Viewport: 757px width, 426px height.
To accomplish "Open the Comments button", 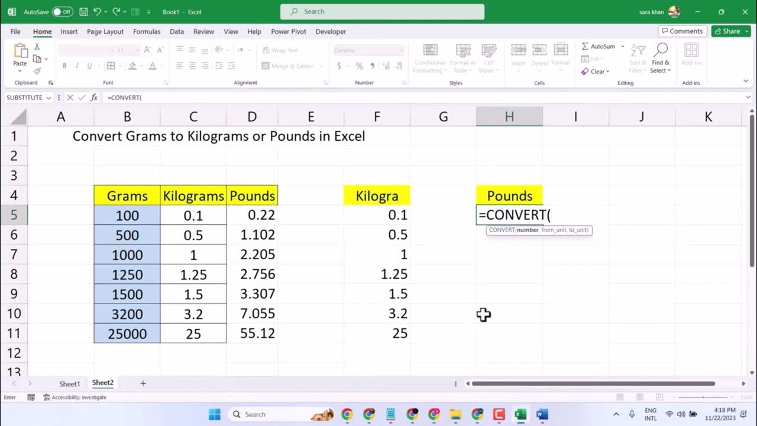I will [682, 31].
